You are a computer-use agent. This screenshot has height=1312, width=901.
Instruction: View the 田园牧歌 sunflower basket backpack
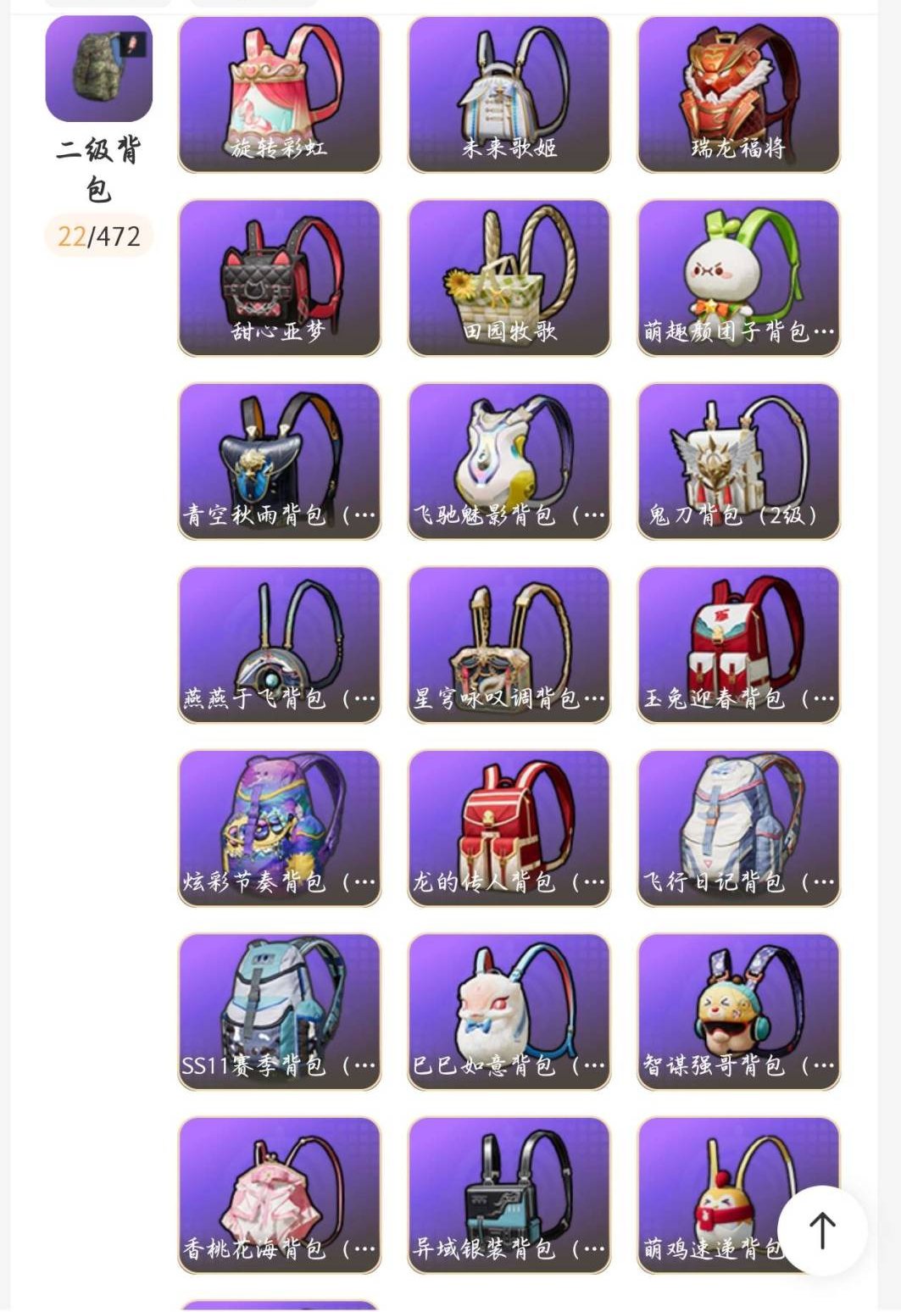pos(509,278)
